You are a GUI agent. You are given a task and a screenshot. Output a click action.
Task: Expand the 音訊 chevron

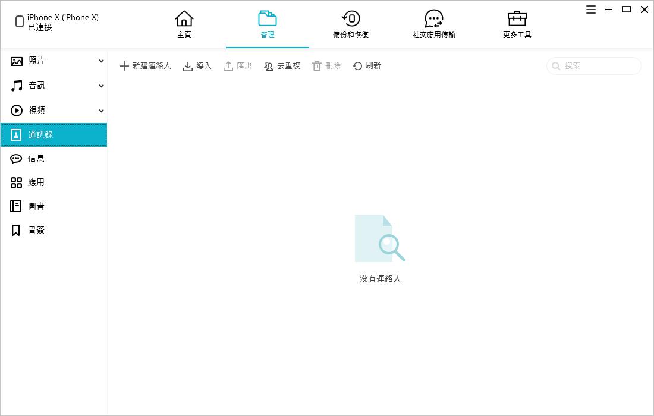point(101,86)
